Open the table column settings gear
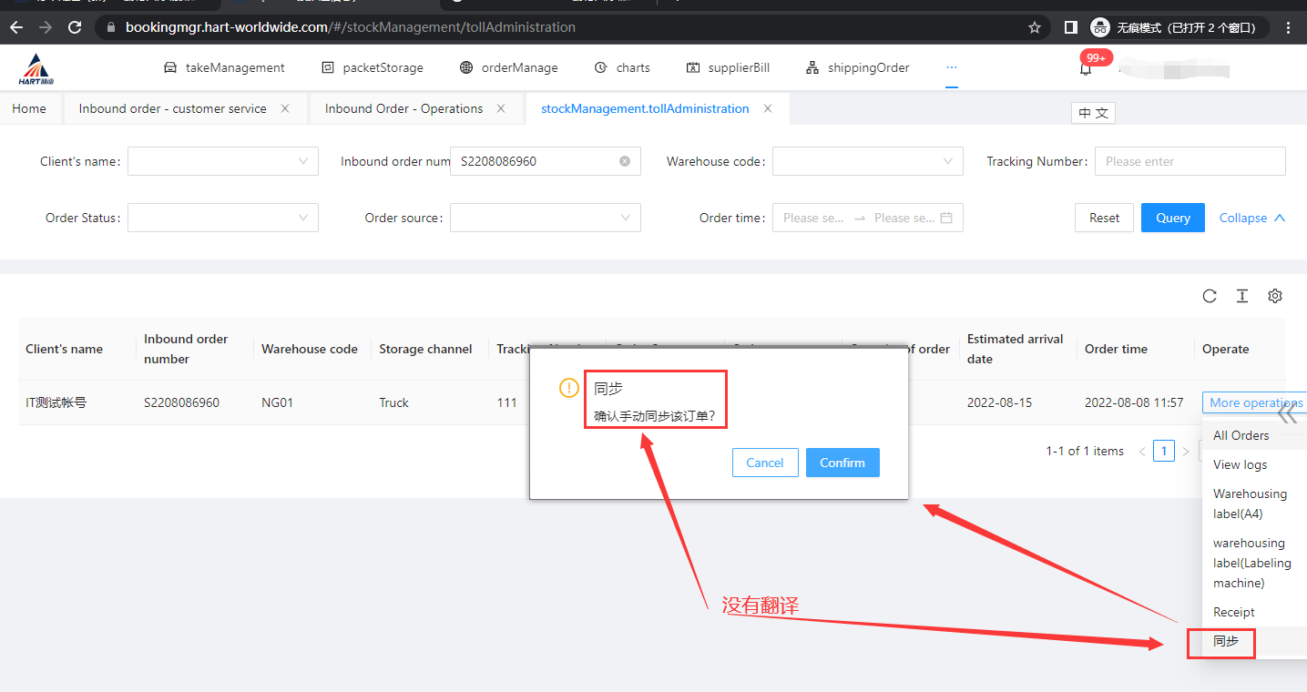 coord(1275,296)
